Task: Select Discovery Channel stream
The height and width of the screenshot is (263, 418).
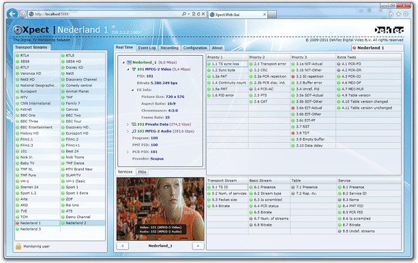Action: click(83, 80)
